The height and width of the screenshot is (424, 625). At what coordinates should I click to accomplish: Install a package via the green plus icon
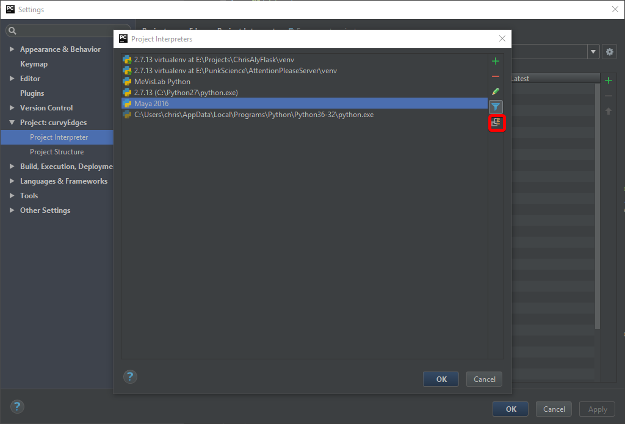[608, 80]
